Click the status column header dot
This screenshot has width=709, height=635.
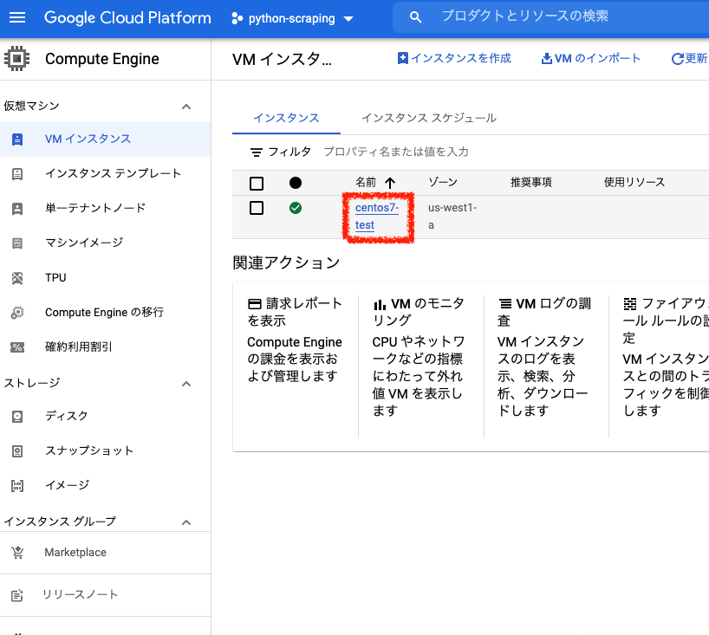coord(296,183)
